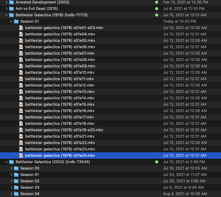221x197 pixels.
Task: Click the green tag dot for Ash vs Evil Dead
Action: pyautogui.click(x=156, y=9)
